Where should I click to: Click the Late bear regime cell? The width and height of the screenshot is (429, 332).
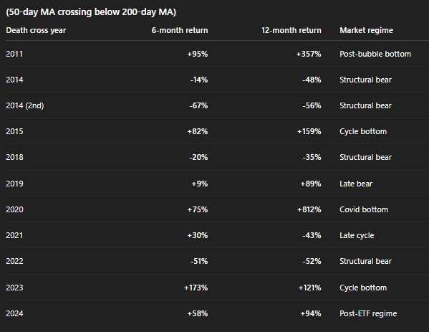(356, 184)
